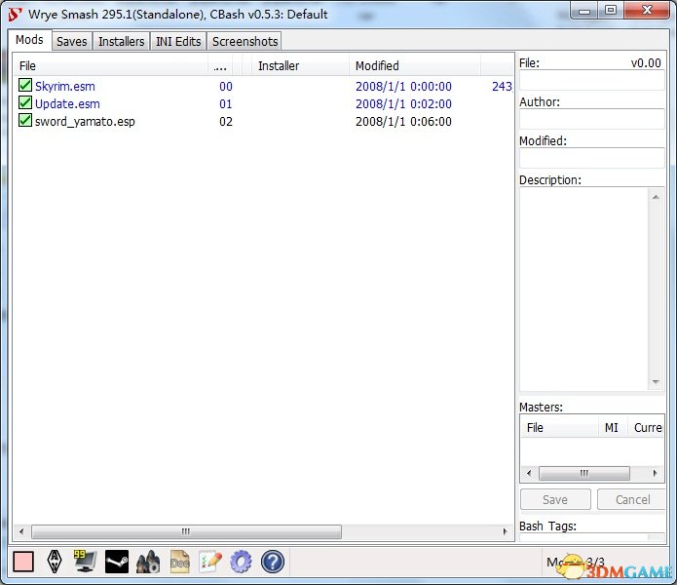This screenshot has height=585, width=677.
Task: Open Settings gear icon in status bar
Action: (241, 562)
